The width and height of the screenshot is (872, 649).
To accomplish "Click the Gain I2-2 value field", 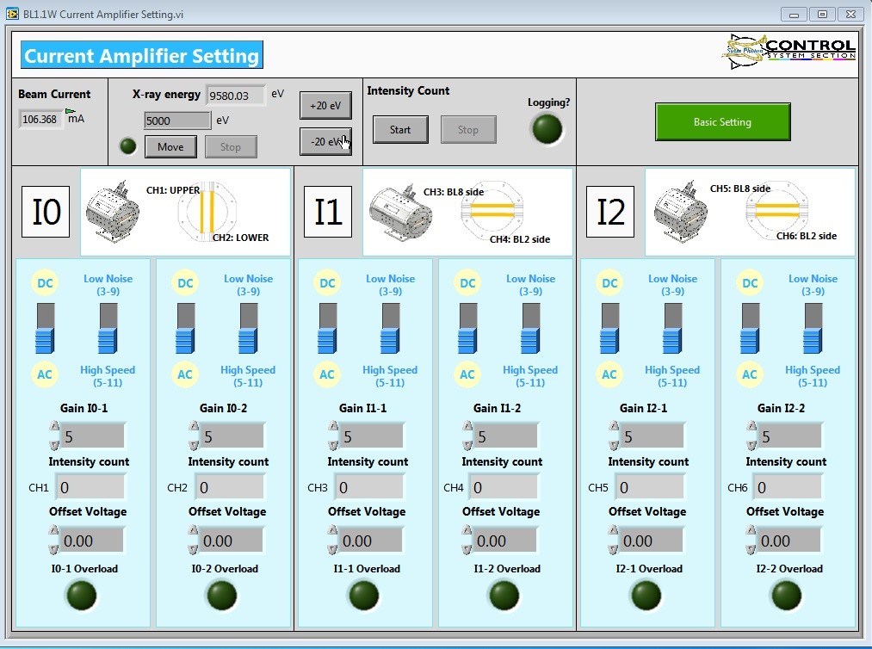I will 789,436.
